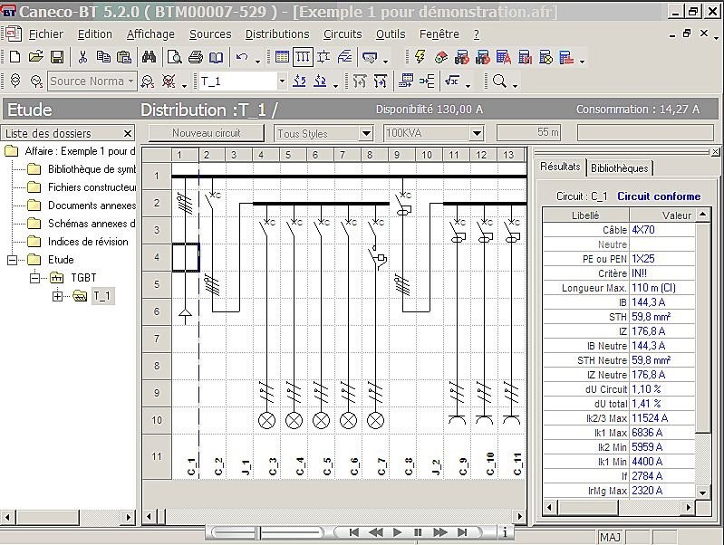
Task: Click the schematic's horizontal scrollbar right arrow
Action: click(520, 516)
